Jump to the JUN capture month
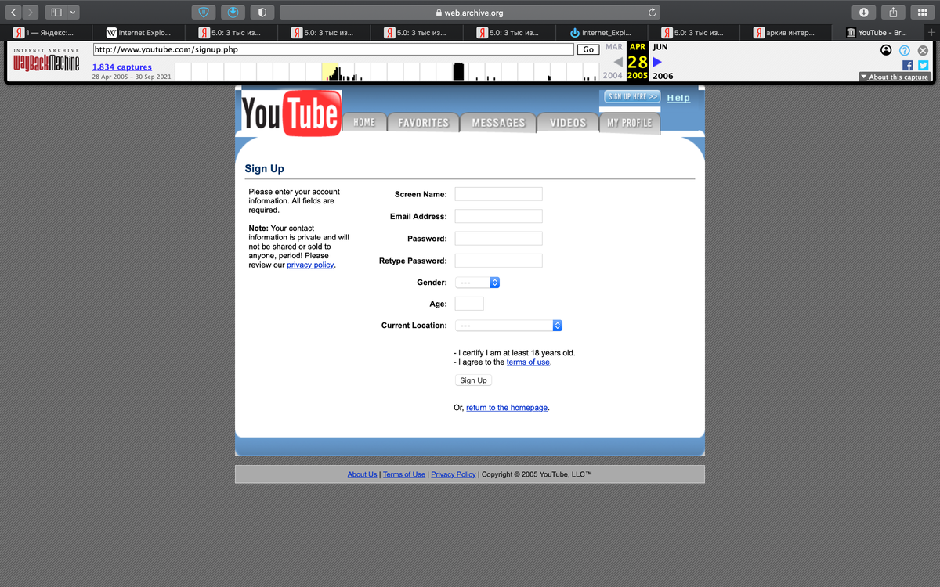 tap(660, 47)
